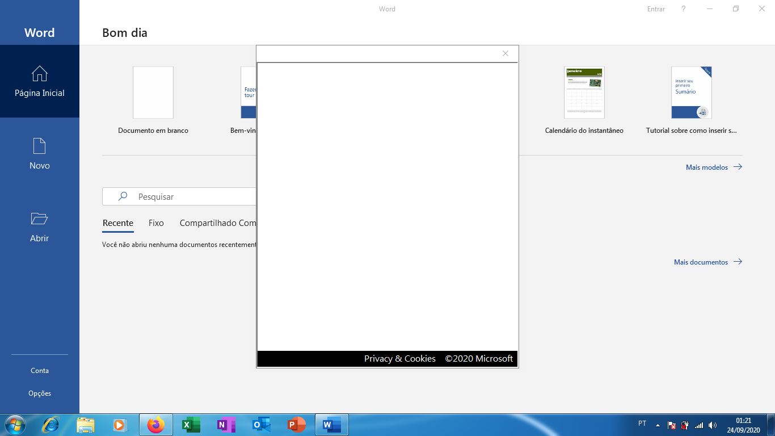Click the 'Você não abriu nenhuma documentos' message

tap(179, 245)
